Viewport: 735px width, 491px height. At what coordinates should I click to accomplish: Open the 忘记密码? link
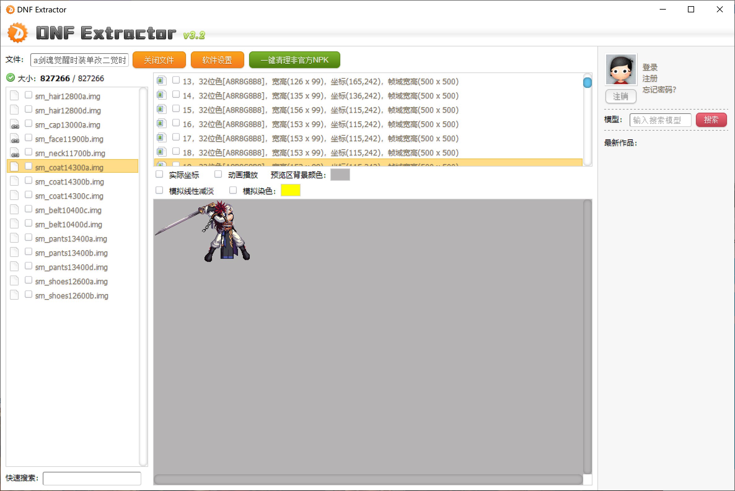659,89
